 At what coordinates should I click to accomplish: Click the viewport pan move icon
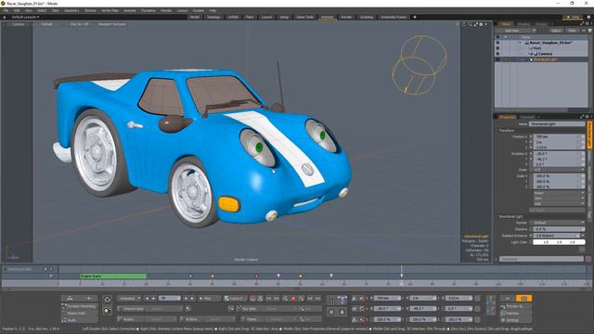[458, 24]
